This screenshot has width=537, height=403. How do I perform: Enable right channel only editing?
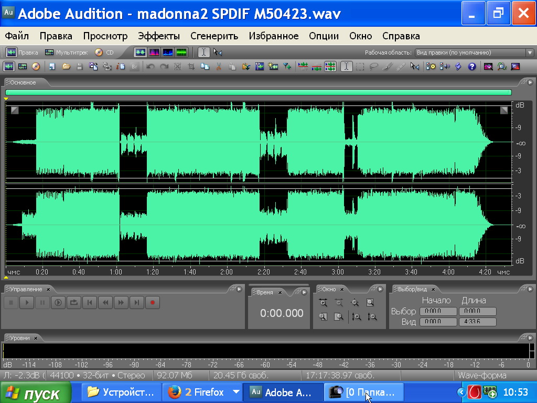coord(316,67)
